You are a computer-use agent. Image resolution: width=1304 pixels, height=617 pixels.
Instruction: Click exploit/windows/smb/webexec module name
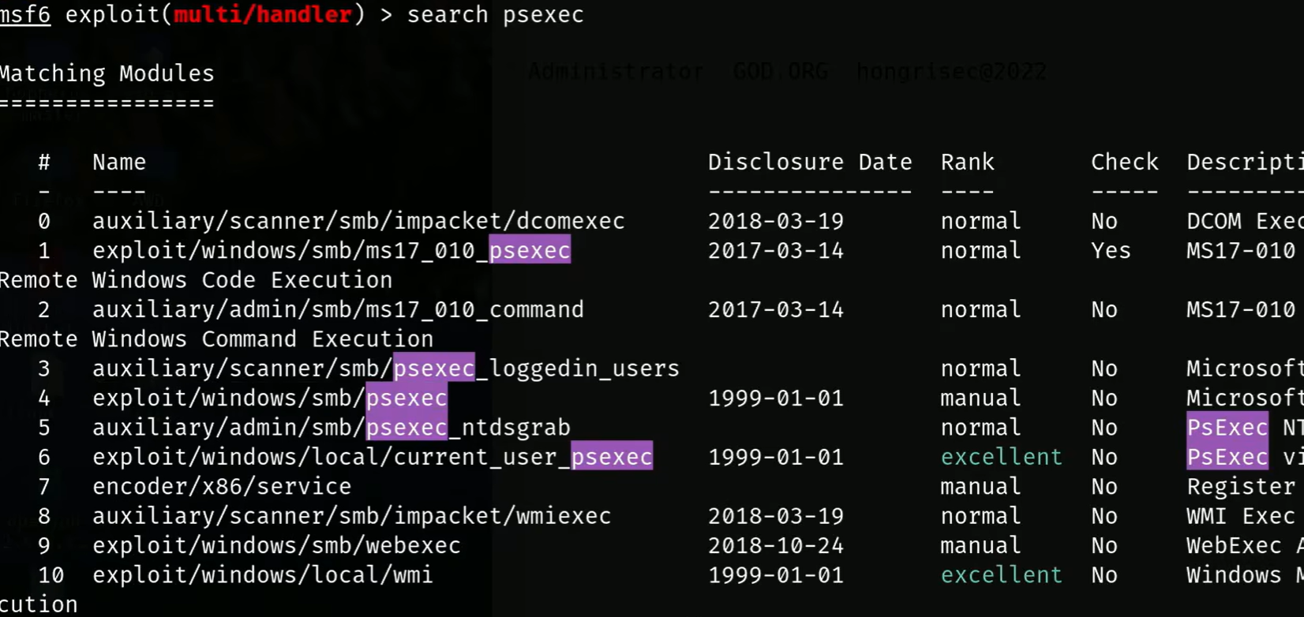[276, 546]
